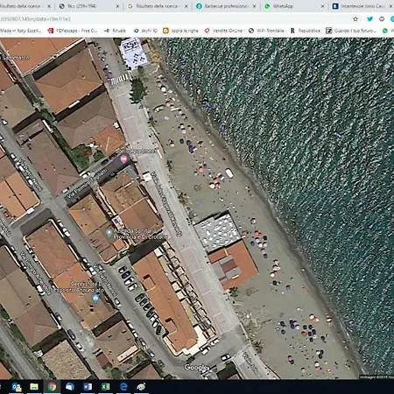Click the Via Palmiro Togliatti street label
Viewport: 394px width, 394px height.
click(88, 184)
